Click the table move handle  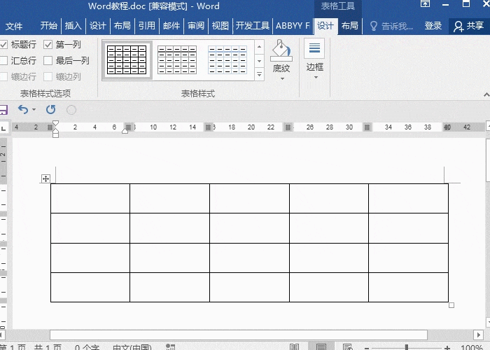coord(45,179)
